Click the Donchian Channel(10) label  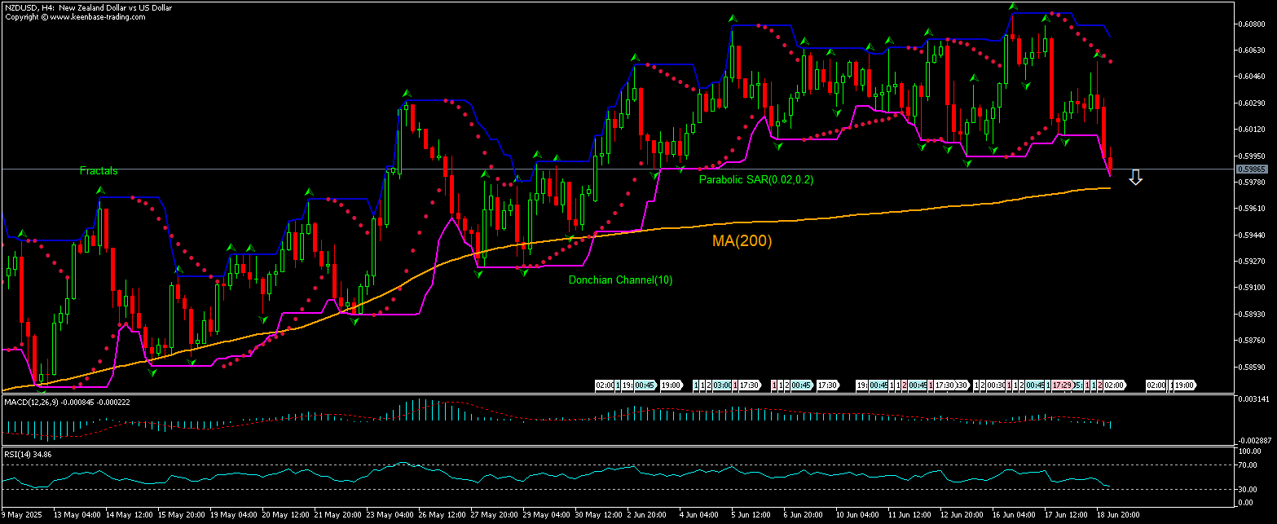point(621,280)
